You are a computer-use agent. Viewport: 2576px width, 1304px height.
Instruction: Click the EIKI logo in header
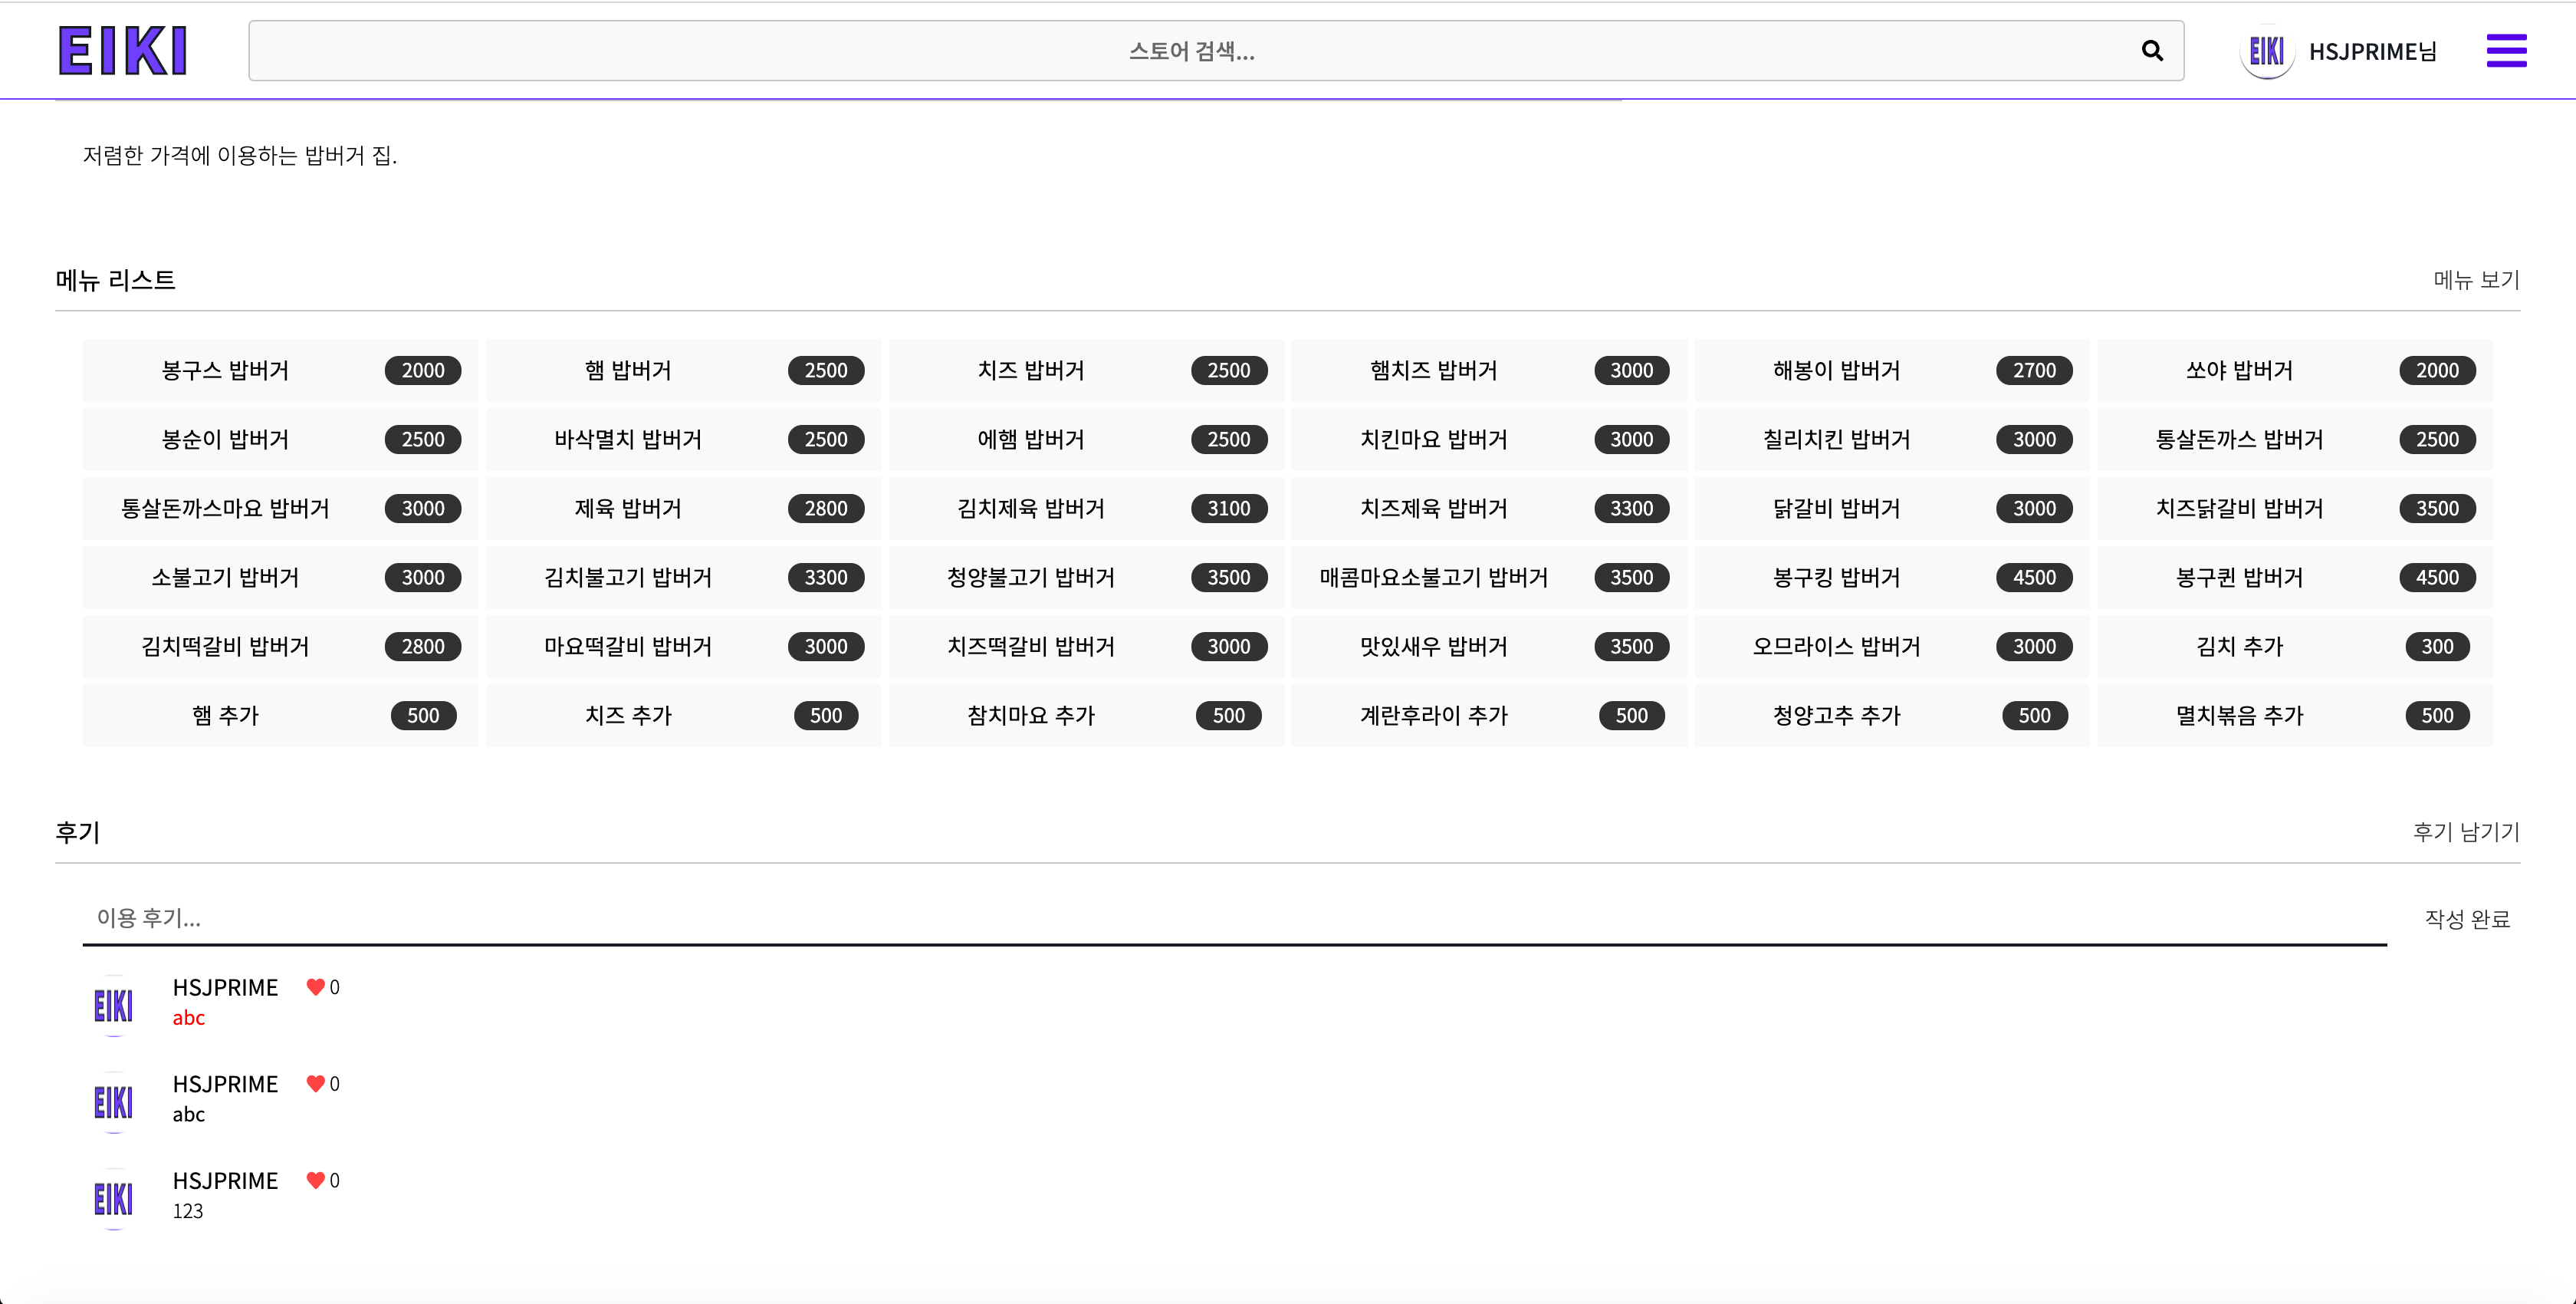(123, 51)
